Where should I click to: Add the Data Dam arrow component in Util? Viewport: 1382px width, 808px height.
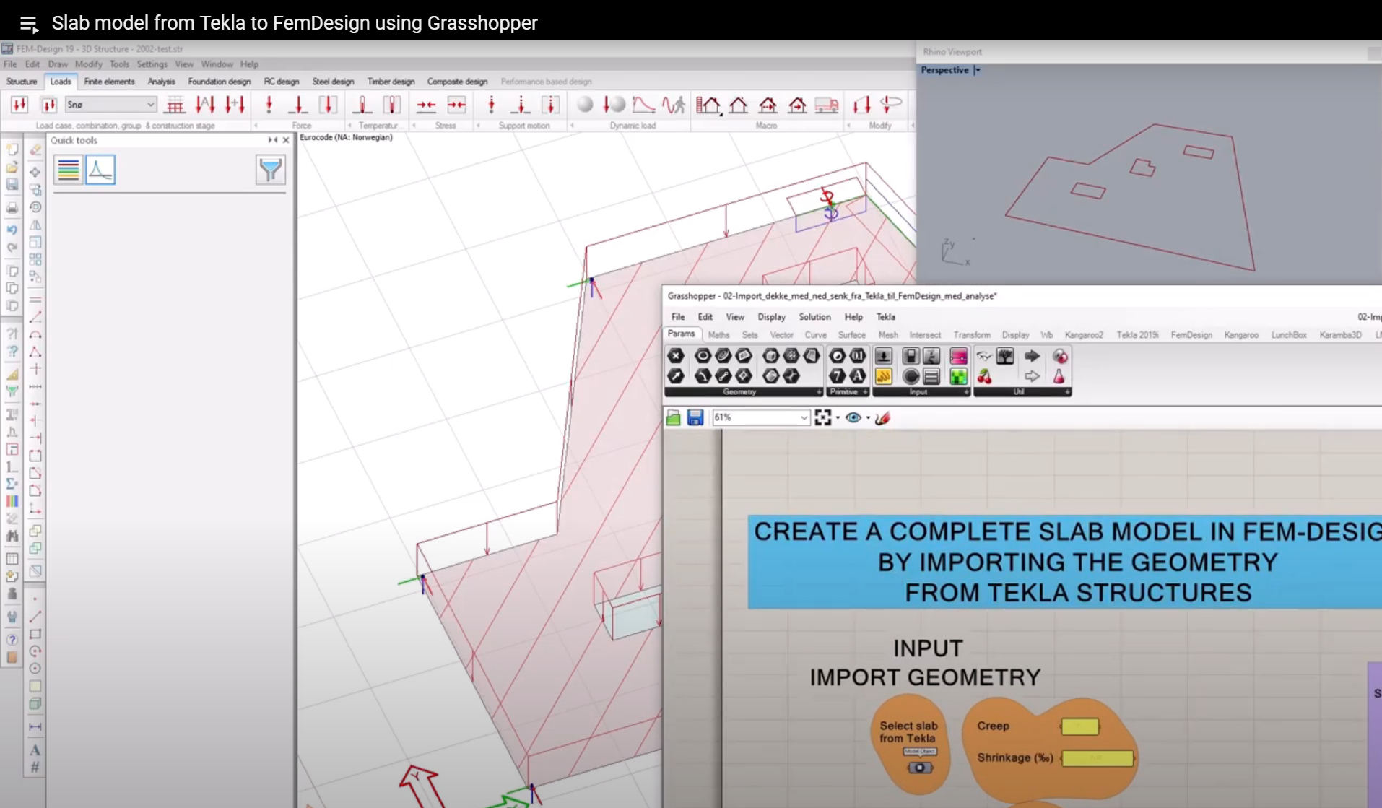click(1032, 356)
